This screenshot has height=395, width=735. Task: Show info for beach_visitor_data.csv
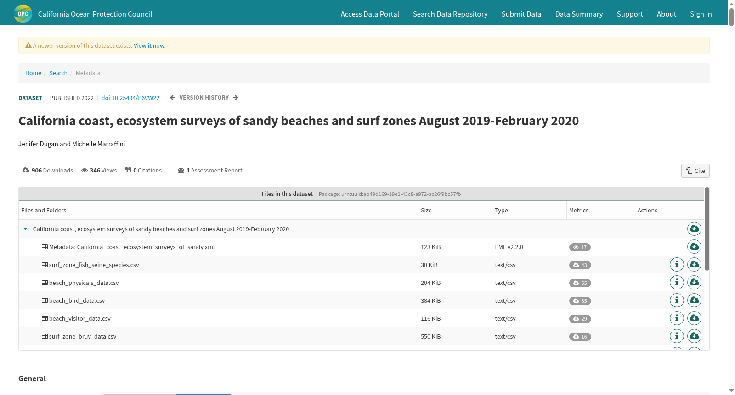click(x=677, y=318)
